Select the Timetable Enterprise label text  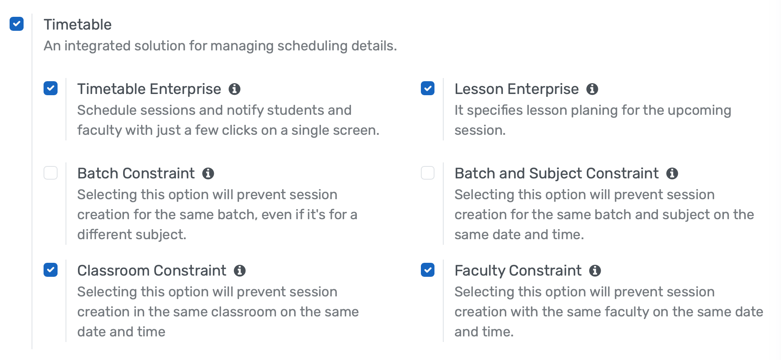(149, 89)
